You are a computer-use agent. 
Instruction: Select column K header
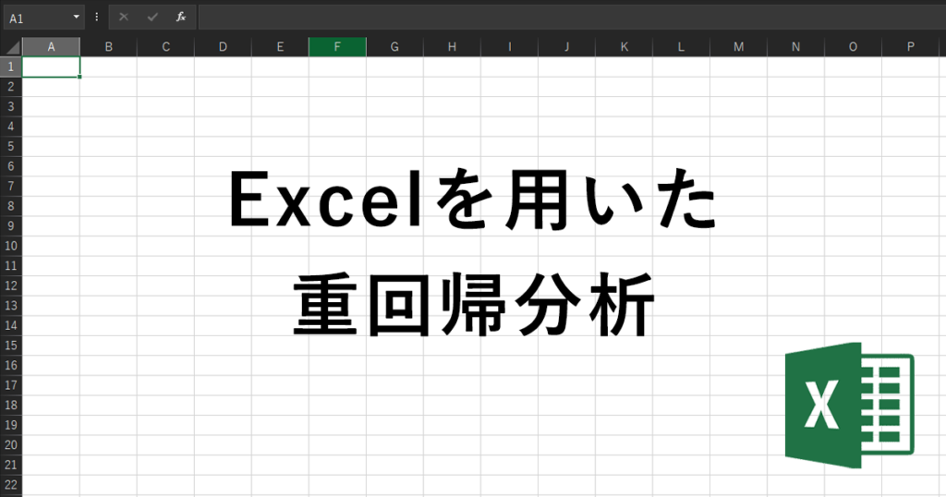pos(624,47)
